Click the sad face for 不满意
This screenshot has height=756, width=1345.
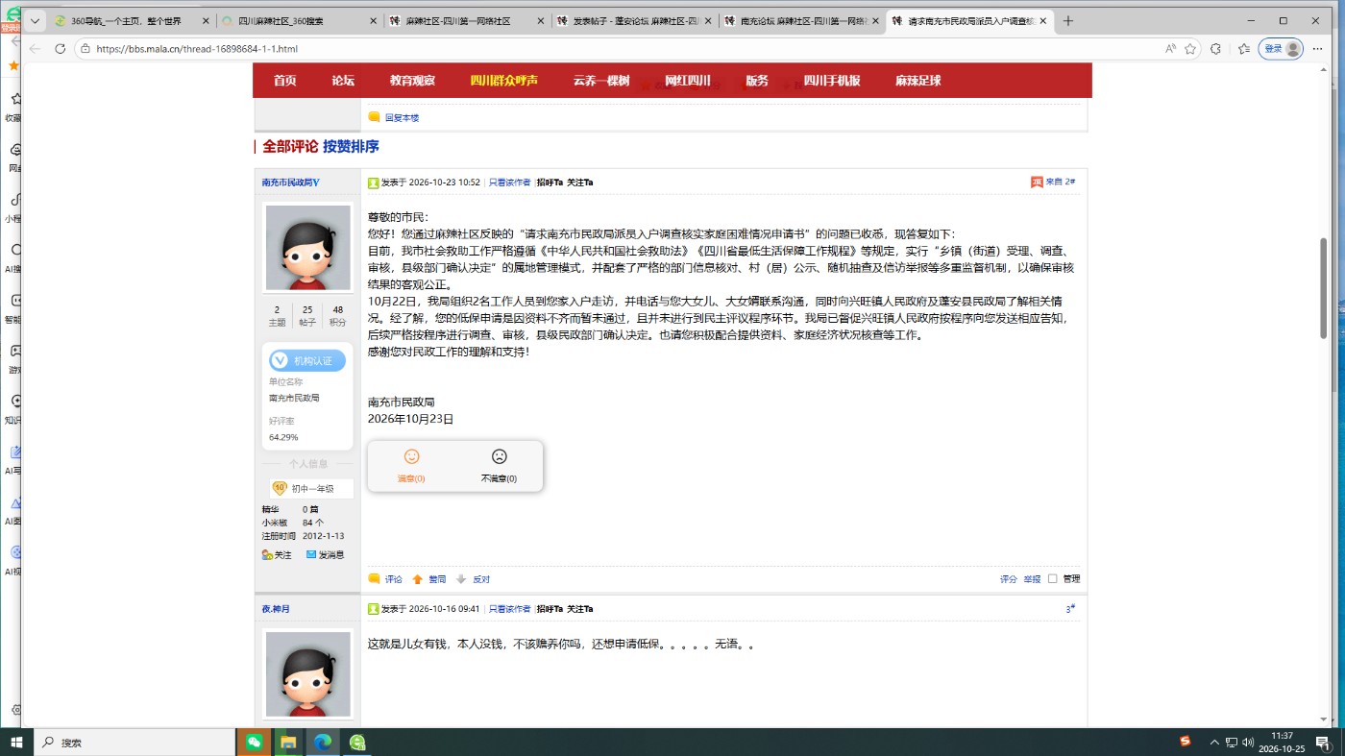click(499, 457)
